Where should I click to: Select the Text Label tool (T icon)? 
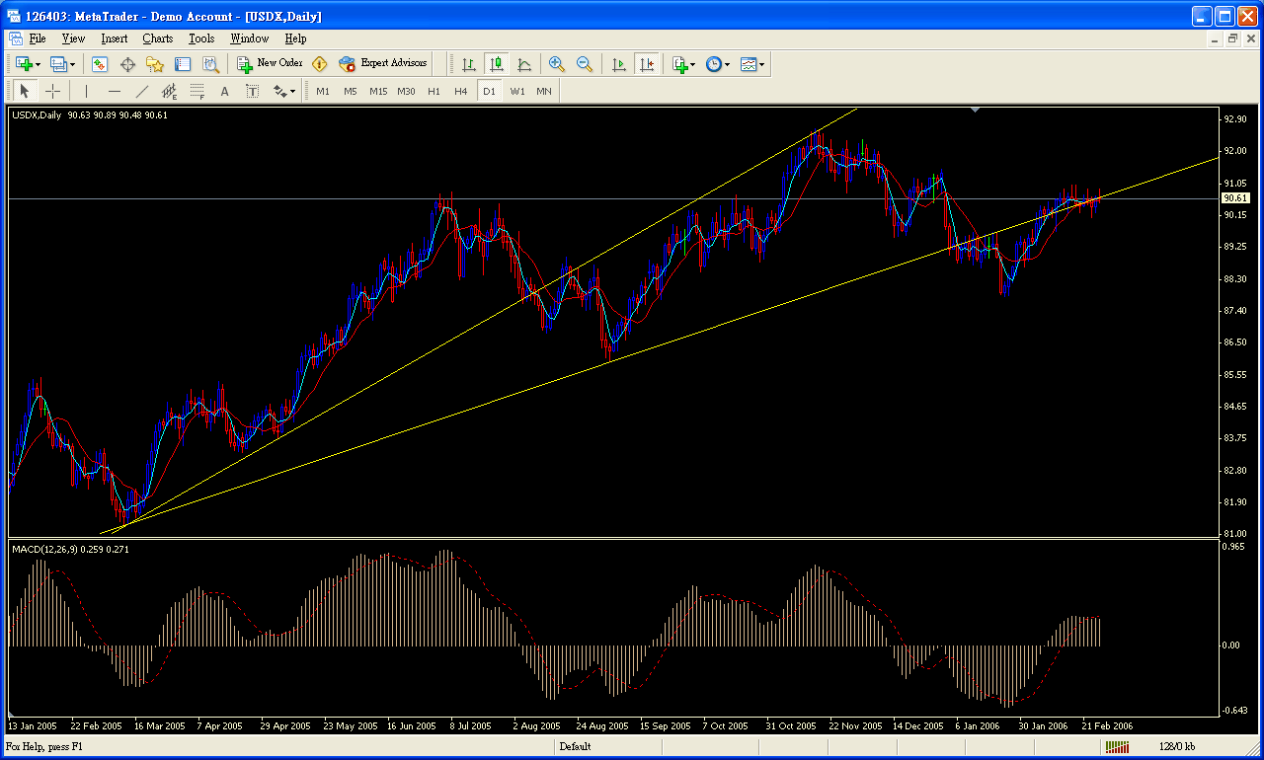coord(252,91)
